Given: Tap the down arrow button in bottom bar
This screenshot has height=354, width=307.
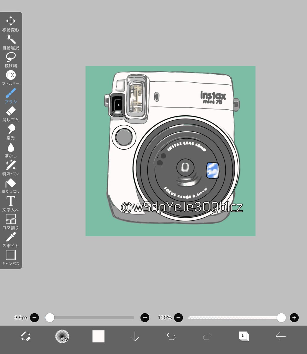Looking at the screenshot, I should [135, 336].
